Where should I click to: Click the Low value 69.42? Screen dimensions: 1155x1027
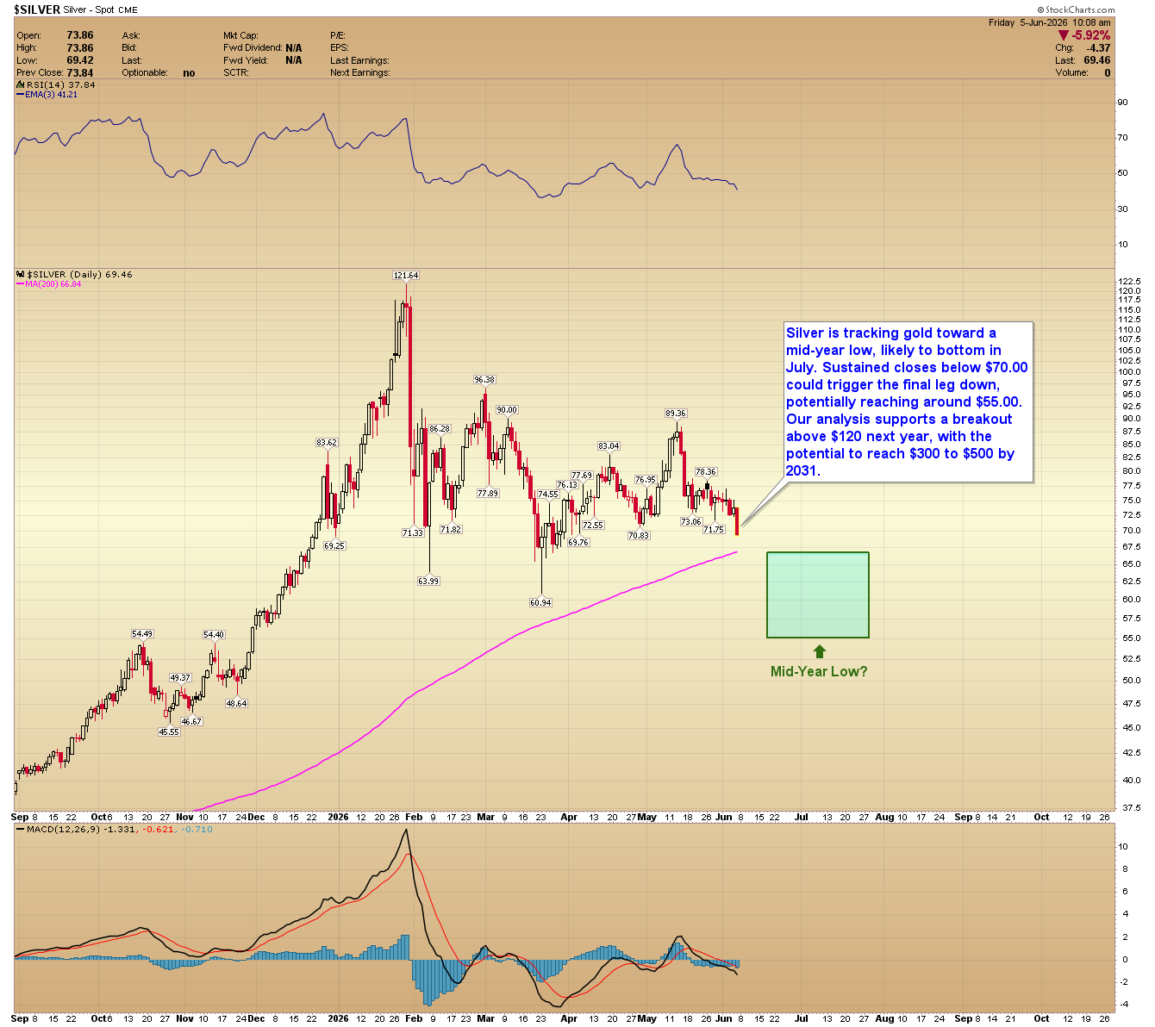point(80,60)
